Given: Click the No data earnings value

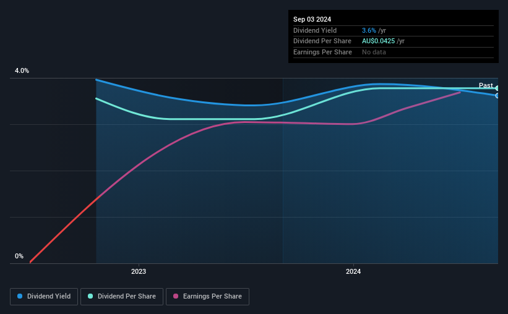Looking at the screenshot, I should click(374, 52).
